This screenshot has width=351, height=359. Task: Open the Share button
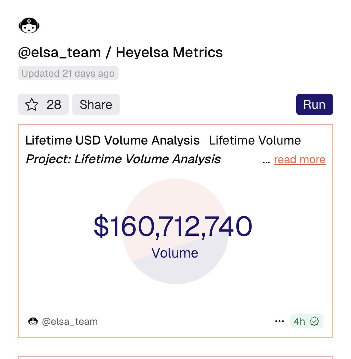pyautogui.click(x=96, y=104)
